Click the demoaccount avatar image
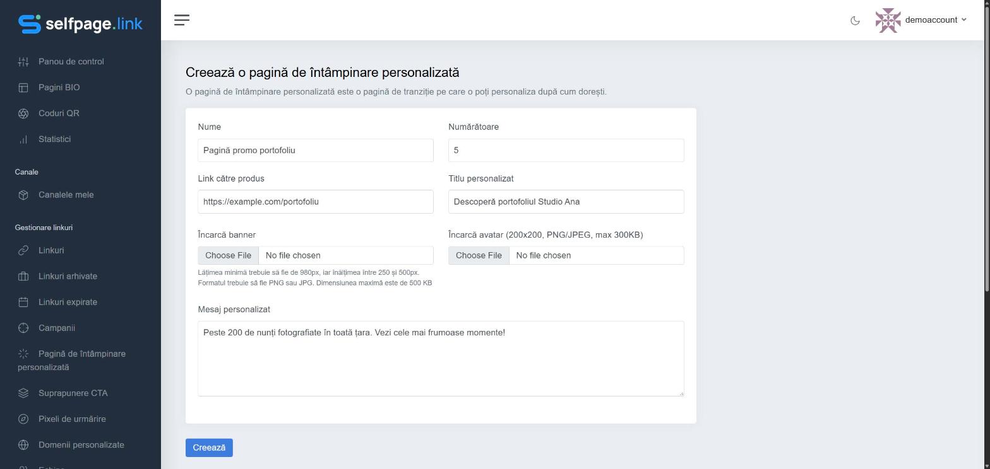This screenshot has height=469, width=990. click(888, 20)
